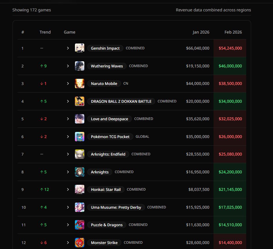Image resolution: width=273 pixels, height=249 pixels.
Task: Click the $19,150,000 Jan revenue cell
Action: point(198,66)
